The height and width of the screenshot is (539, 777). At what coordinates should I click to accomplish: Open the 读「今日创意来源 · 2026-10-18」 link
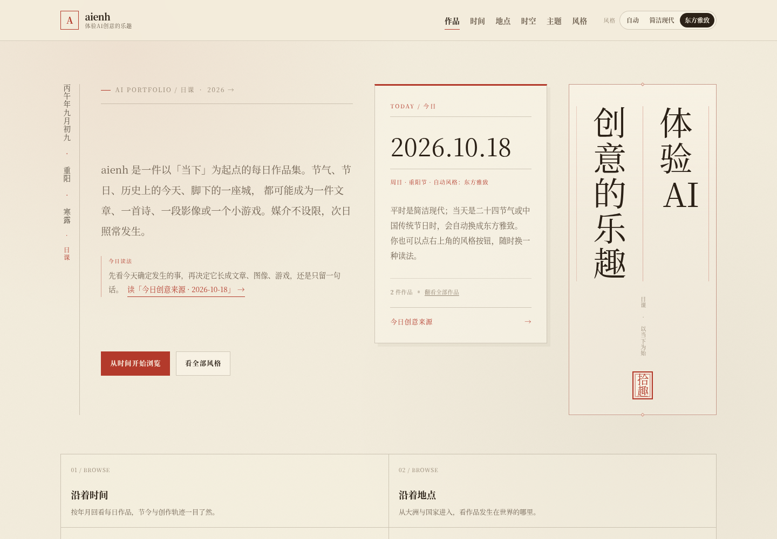tap(186, 290)
